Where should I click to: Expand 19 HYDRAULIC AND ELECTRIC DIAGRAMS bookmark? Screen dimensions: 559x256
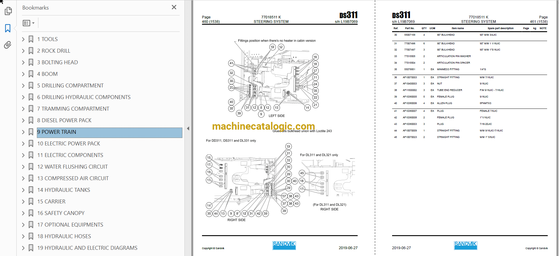23,248
